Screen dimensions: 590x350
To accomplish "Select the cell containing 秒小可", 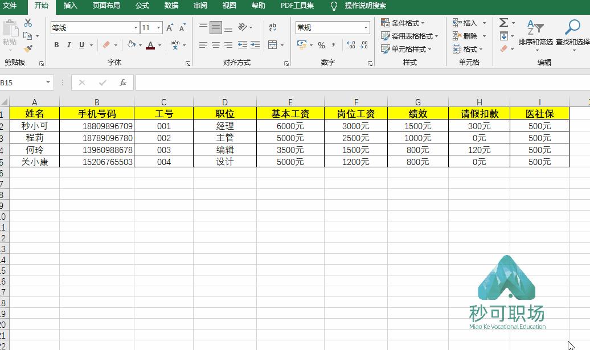I will click(x=35, y=125).
